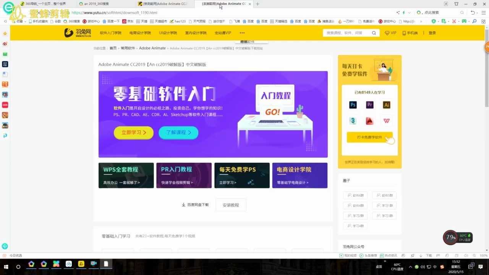The image size is (489, 275).
Task: Open the Weibo icon in browser sidebar
Action: 5,44
